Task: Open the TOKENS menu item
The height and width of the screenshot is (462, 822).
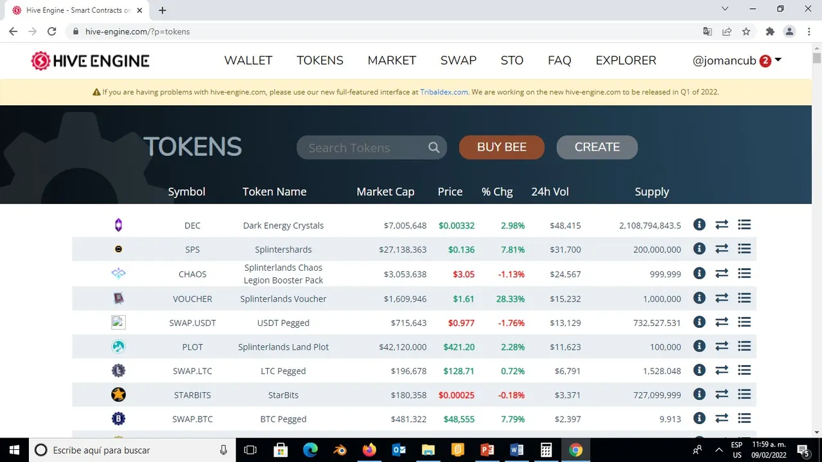Action: 320,60
